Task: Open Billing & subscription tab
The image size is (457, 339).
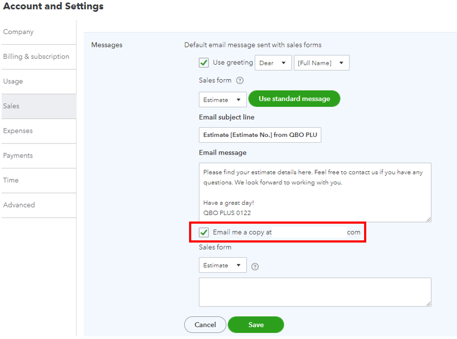Action: pyautogui.click(x=36, y=57)
